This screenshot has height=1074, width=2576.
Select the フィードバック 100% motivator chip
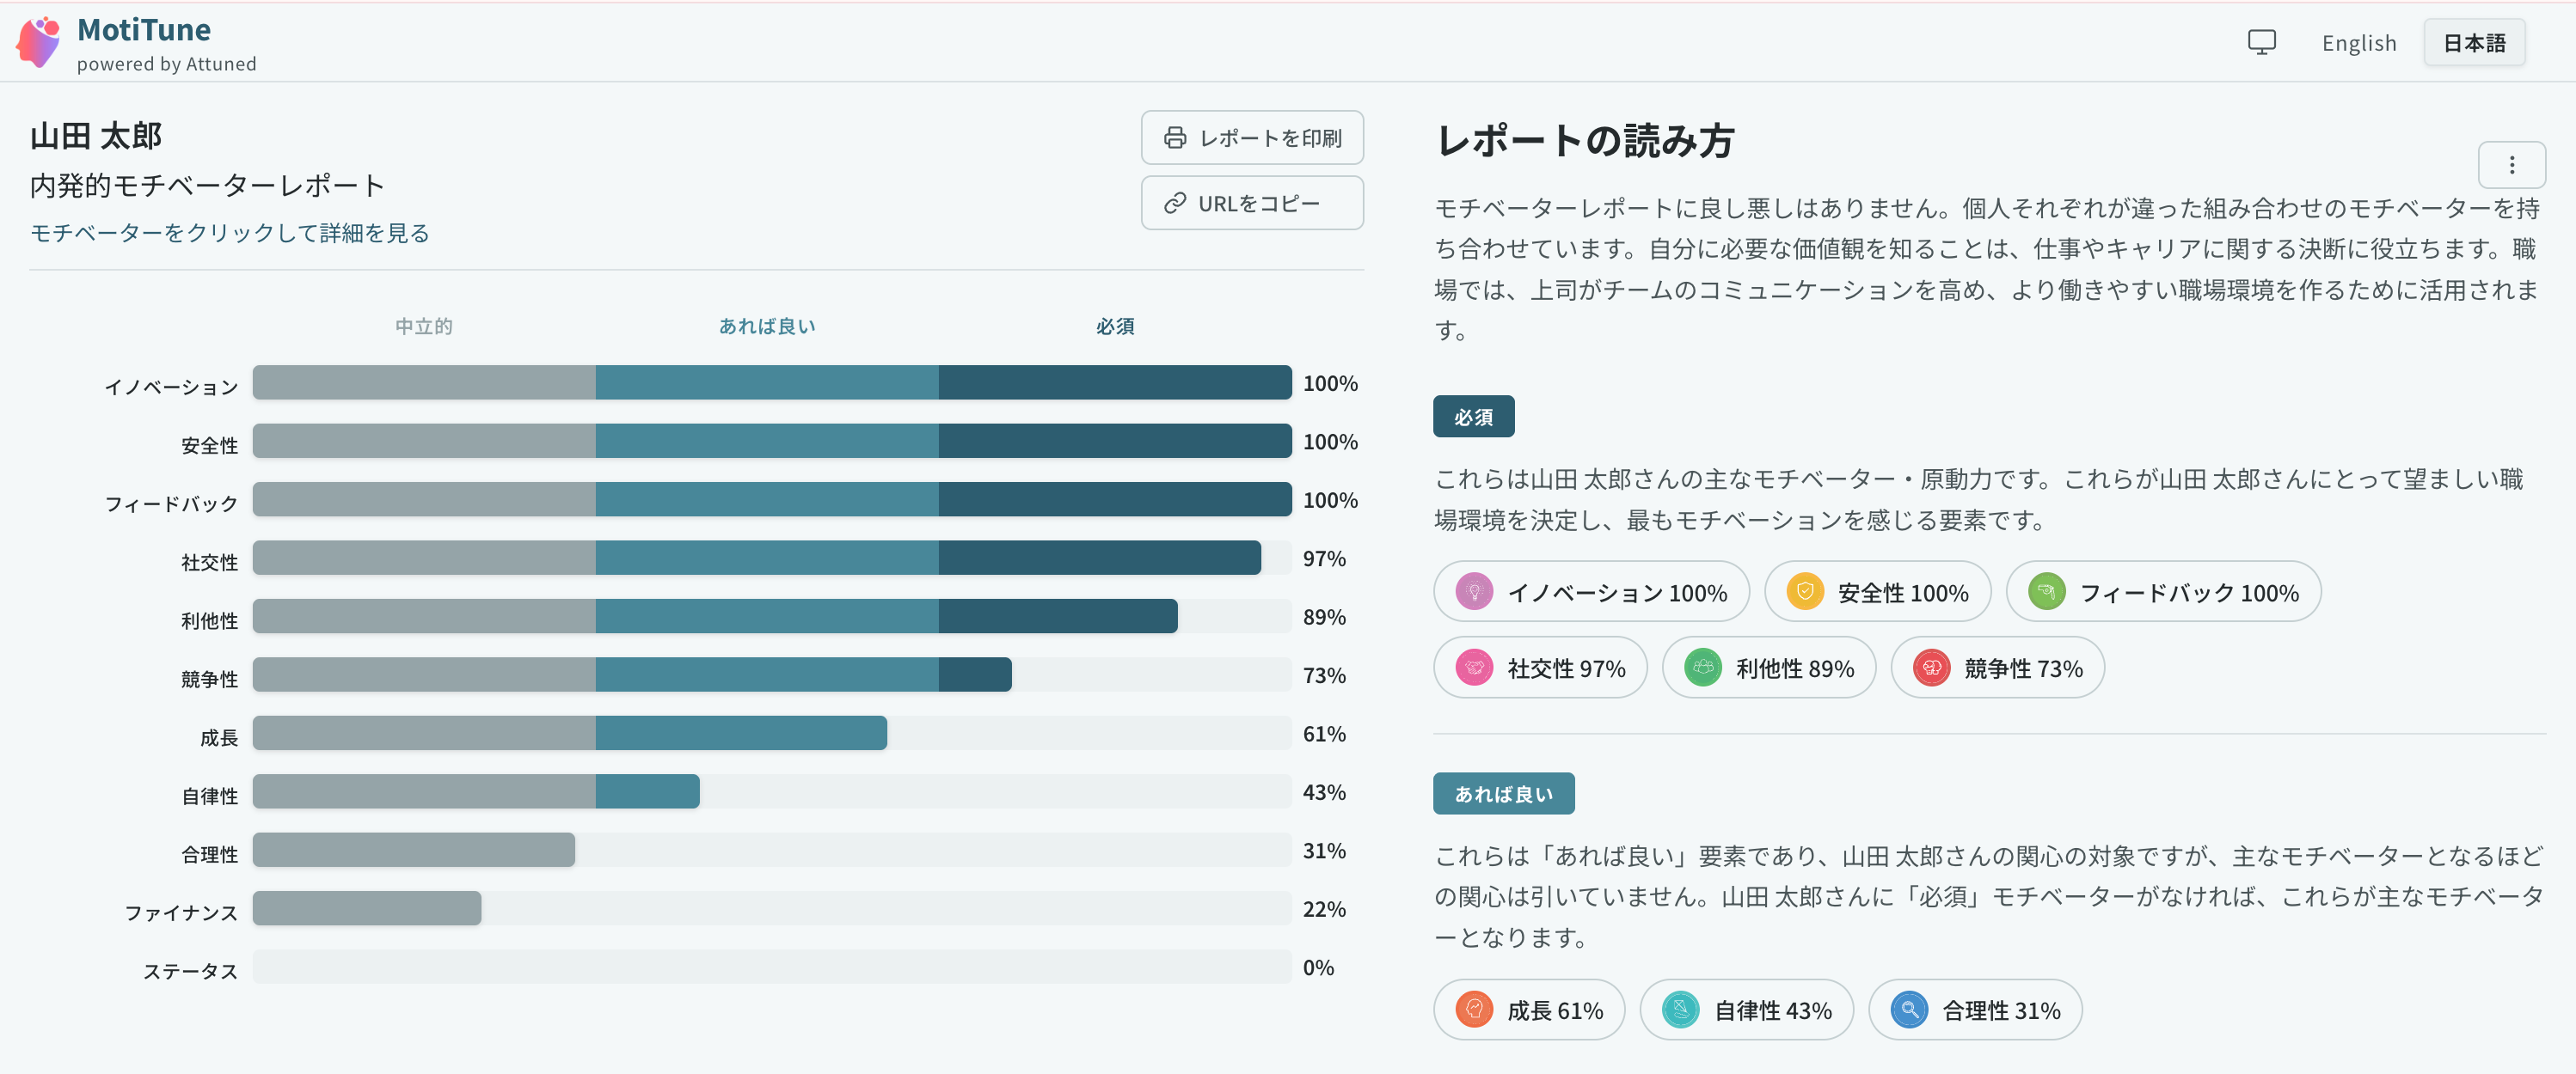[x=2163, y=591]
